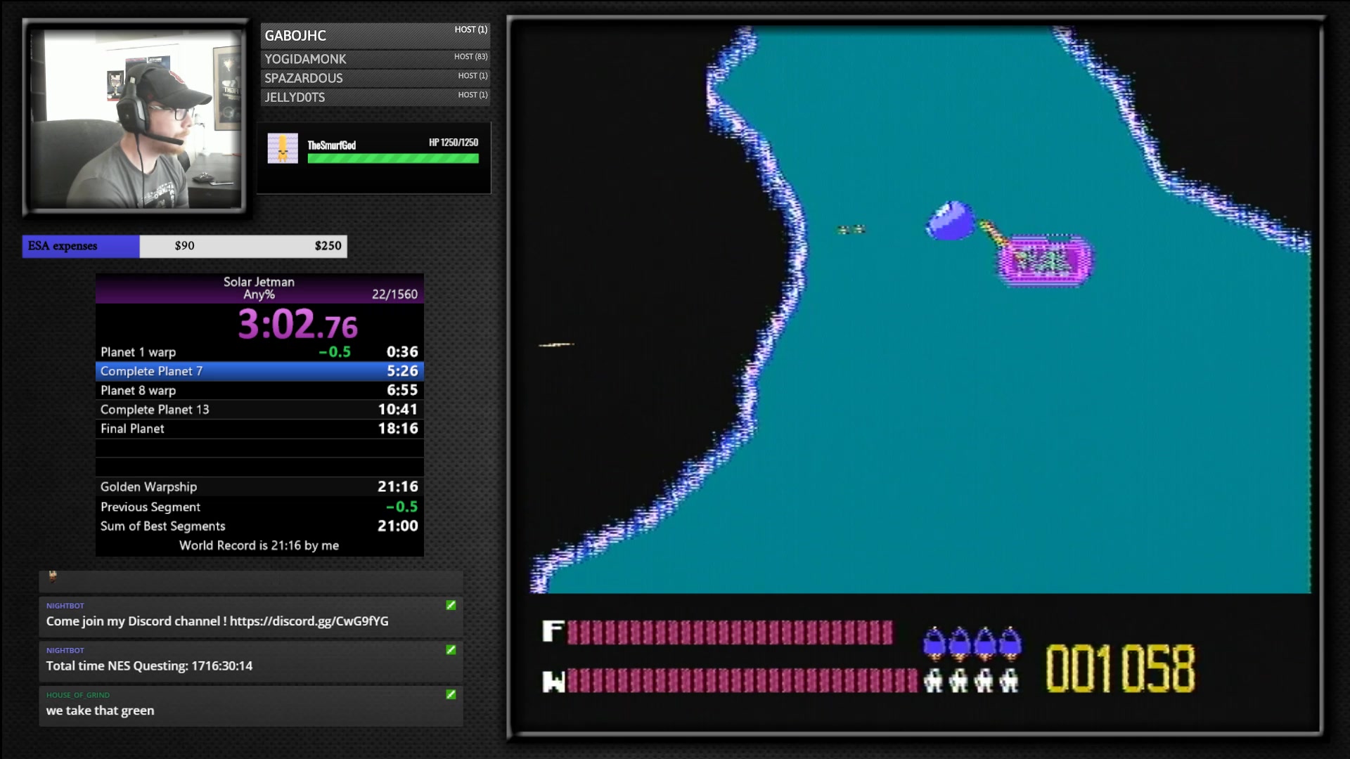The image size is (1350, 759).
Task: Click the $90 donation amount
Action: [185, 246]
